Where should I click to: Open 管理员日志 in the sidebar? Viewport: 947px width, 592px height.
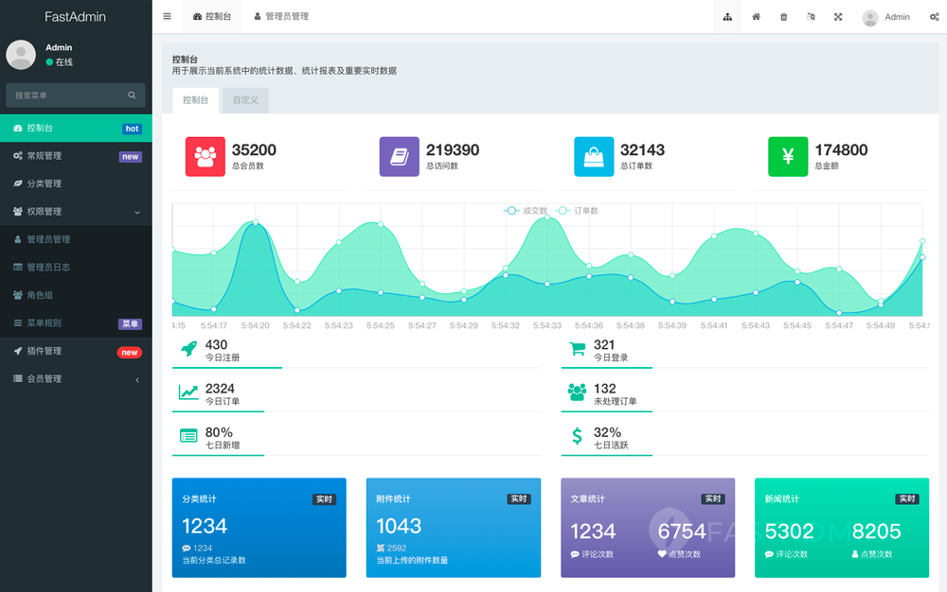click(x=48, y=268)
